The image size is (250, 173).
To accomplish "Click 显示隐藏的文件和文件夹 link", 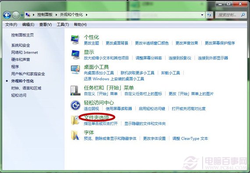I will pos(145,124).
